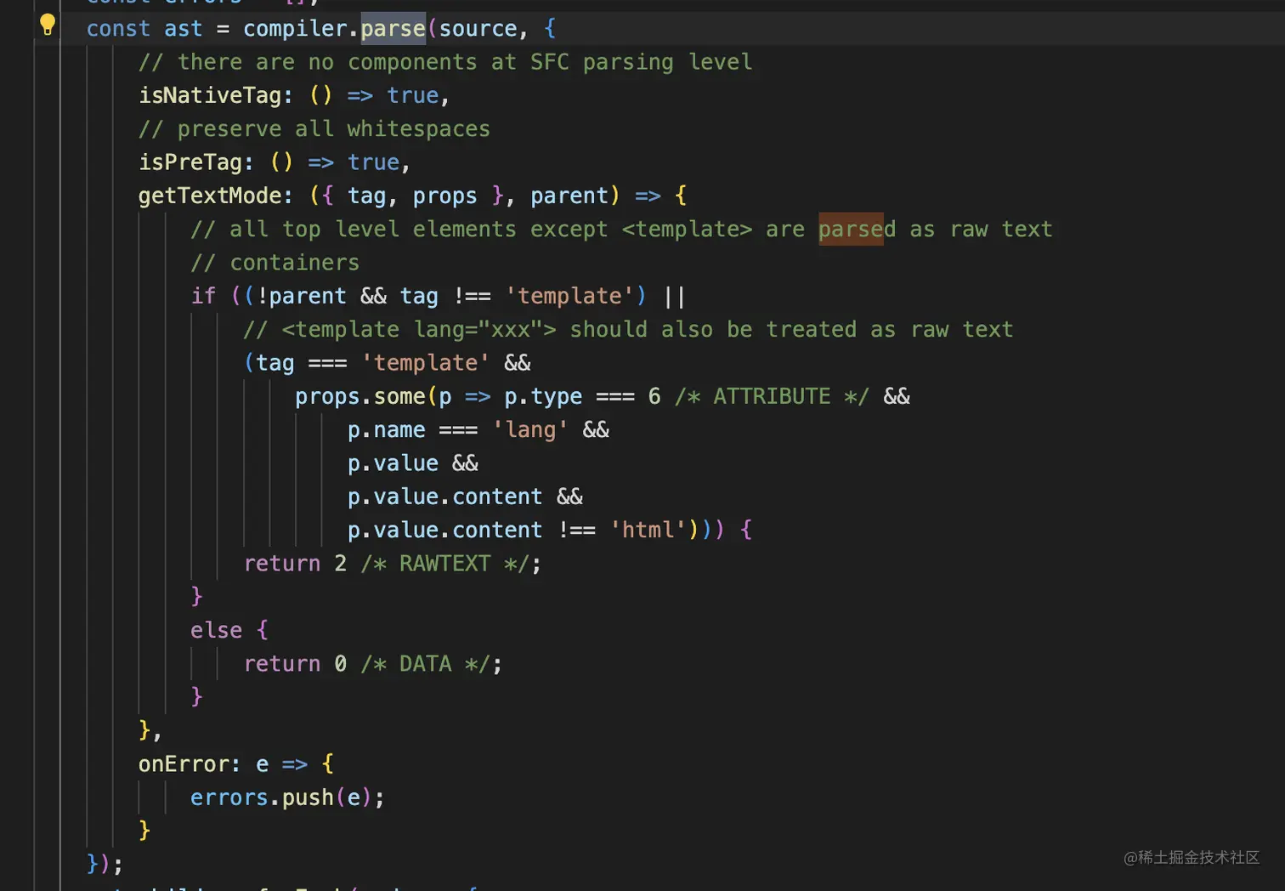The image size is (1285, 891).
Task: Click the 'getTextMode' property name
Action: [x=210, y=196]
